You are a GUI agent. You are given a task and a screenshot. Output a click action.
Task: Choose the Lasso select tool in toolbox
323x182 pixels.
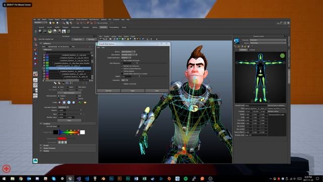35,44
